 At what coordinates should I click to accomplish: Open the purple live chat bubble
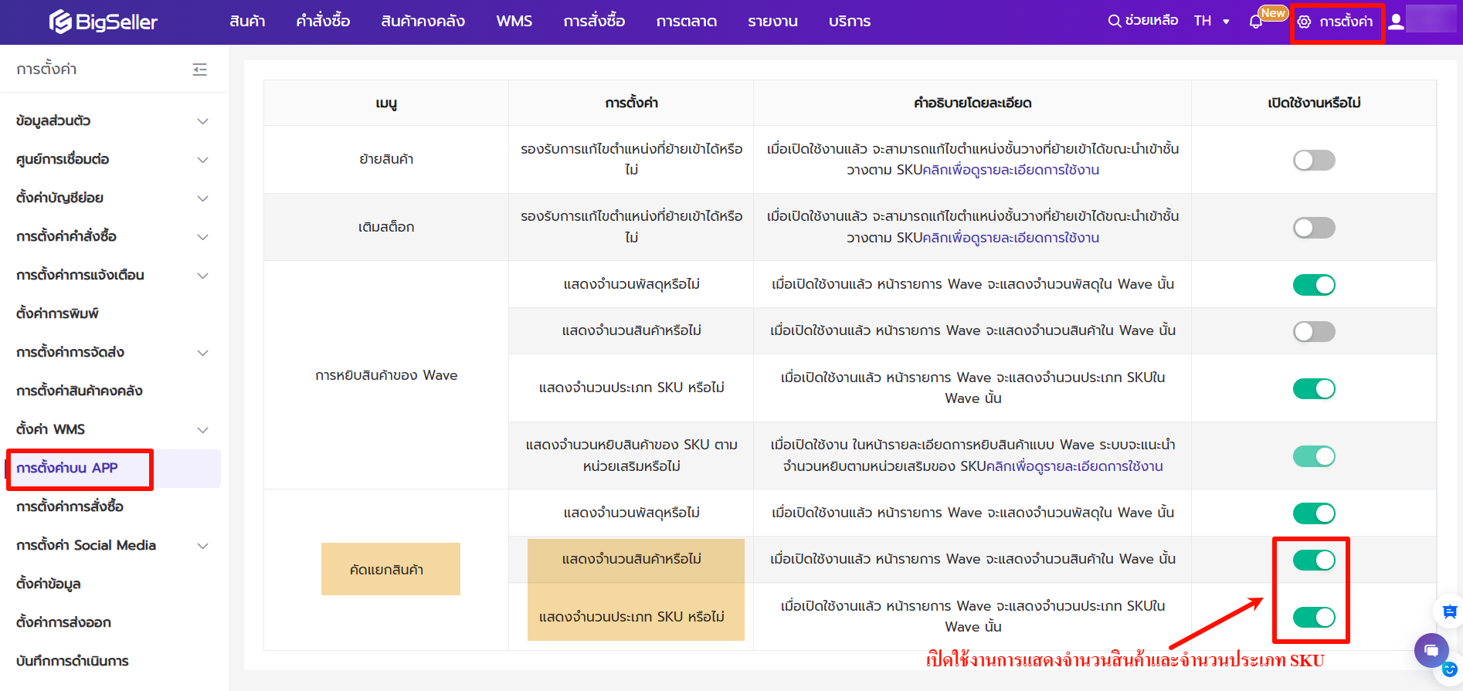coord(1431,649)
